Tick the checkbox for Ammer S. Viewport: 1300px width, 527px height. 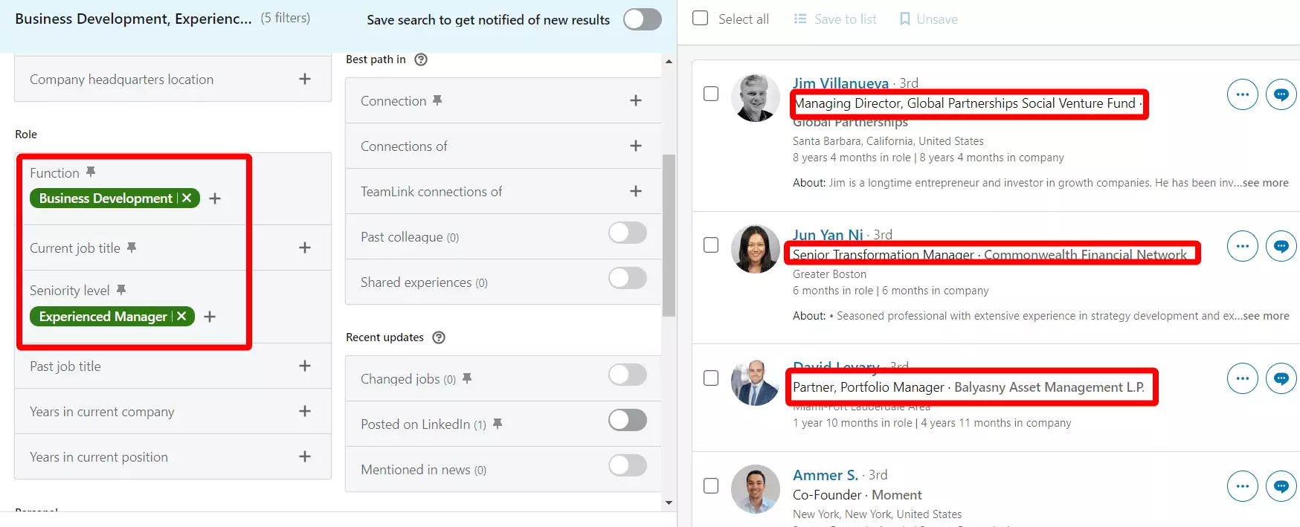point(711,485)
